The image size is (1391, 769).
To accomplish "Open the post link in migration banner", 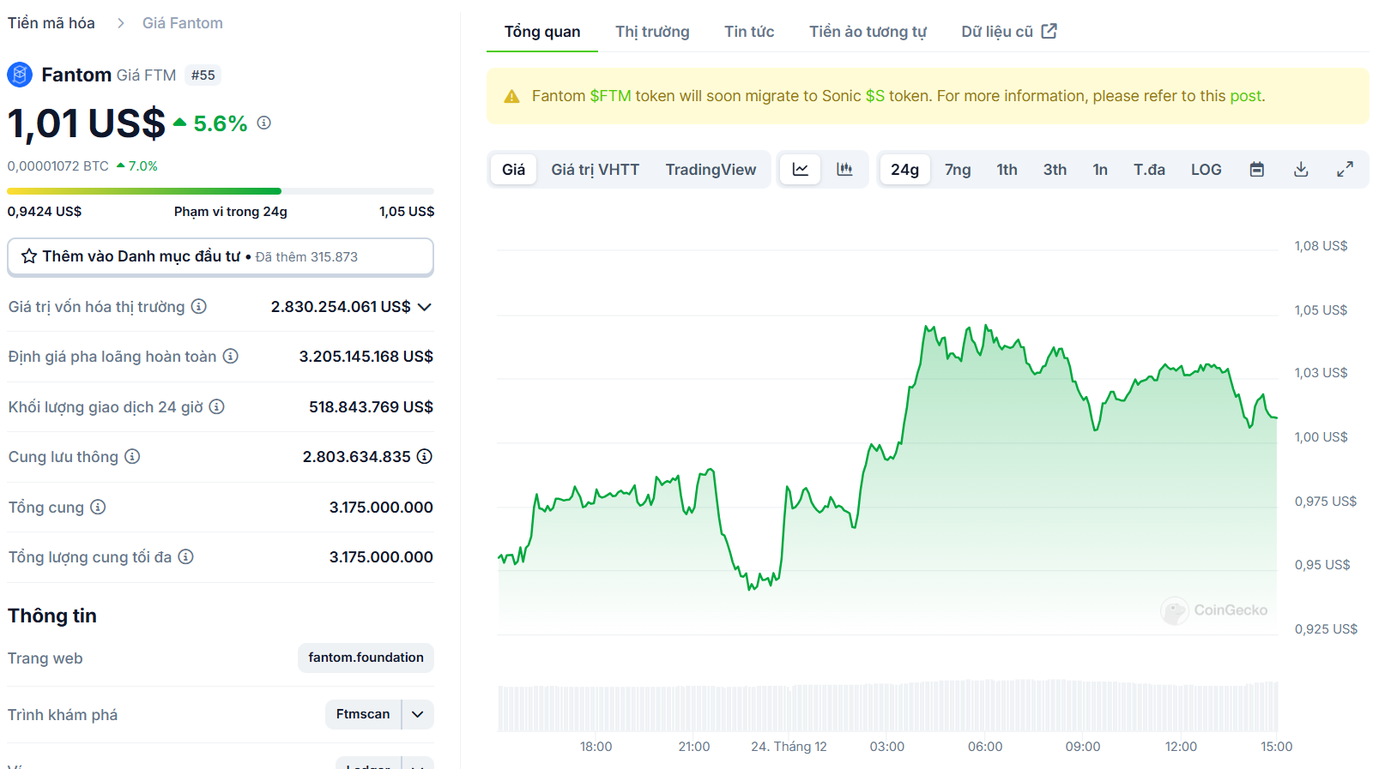I will point(1246,96).
